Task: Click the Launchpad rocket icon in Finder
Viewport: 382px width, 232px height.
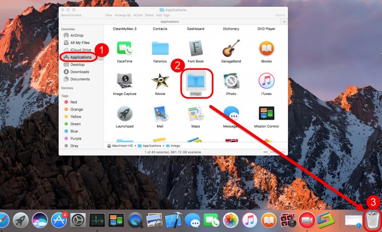Action: pos(125,114)
